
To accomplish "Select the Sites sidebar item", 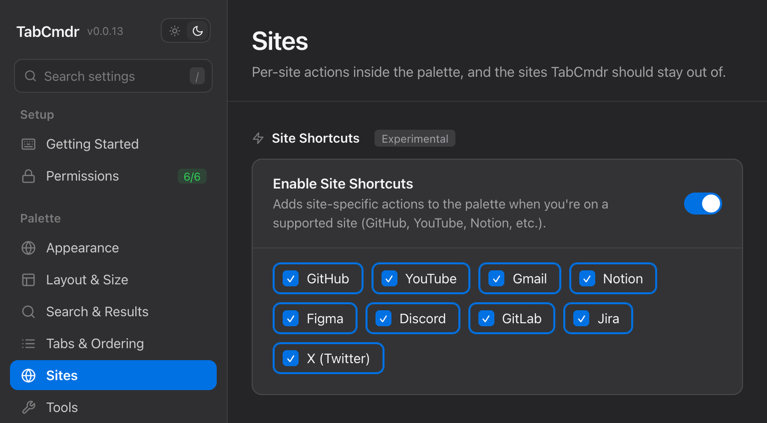I will [x=113, y=375].
